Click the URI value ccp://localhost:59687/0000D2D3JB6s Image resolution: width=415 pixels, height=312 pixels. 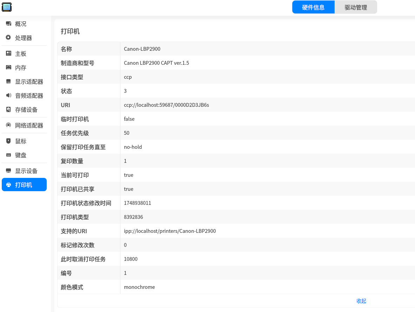166,105
